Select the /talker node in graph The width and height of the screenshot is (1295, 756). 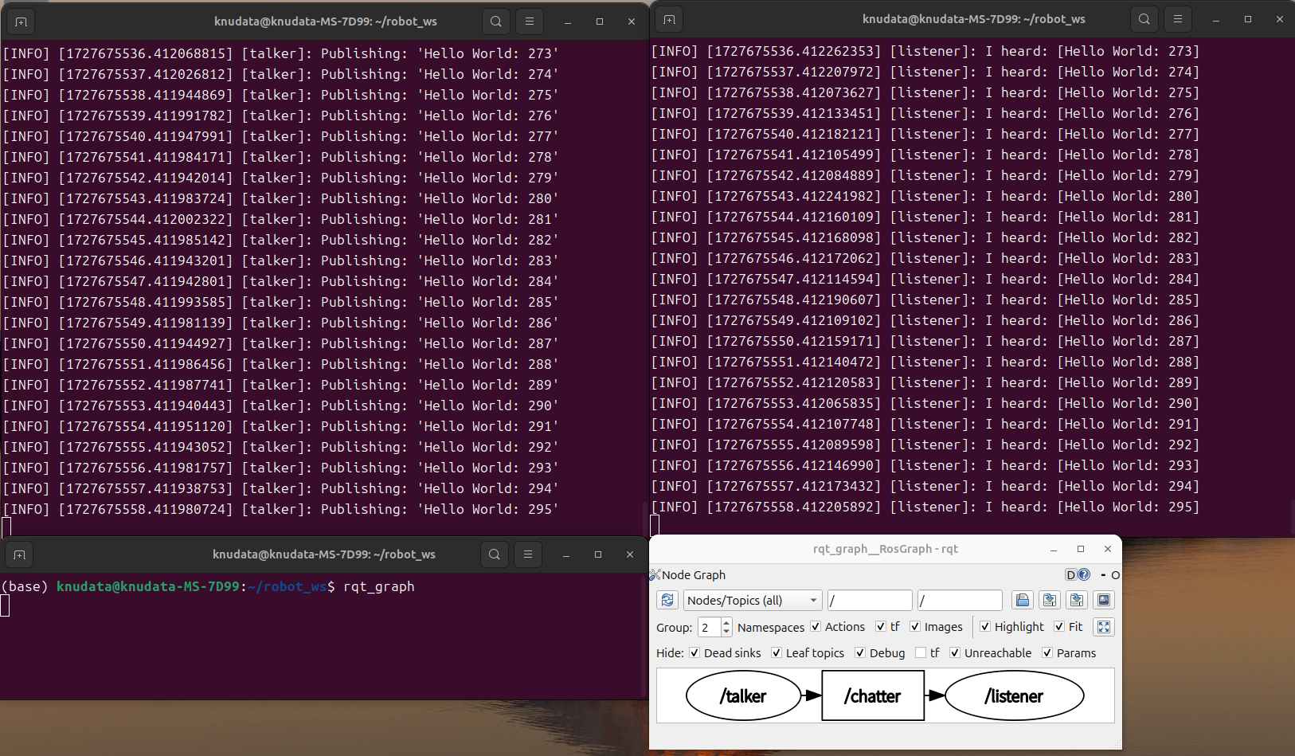click(x=743, y=695)
